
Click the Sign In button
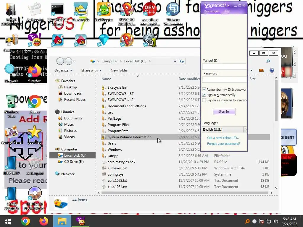[x=224, y=111]
